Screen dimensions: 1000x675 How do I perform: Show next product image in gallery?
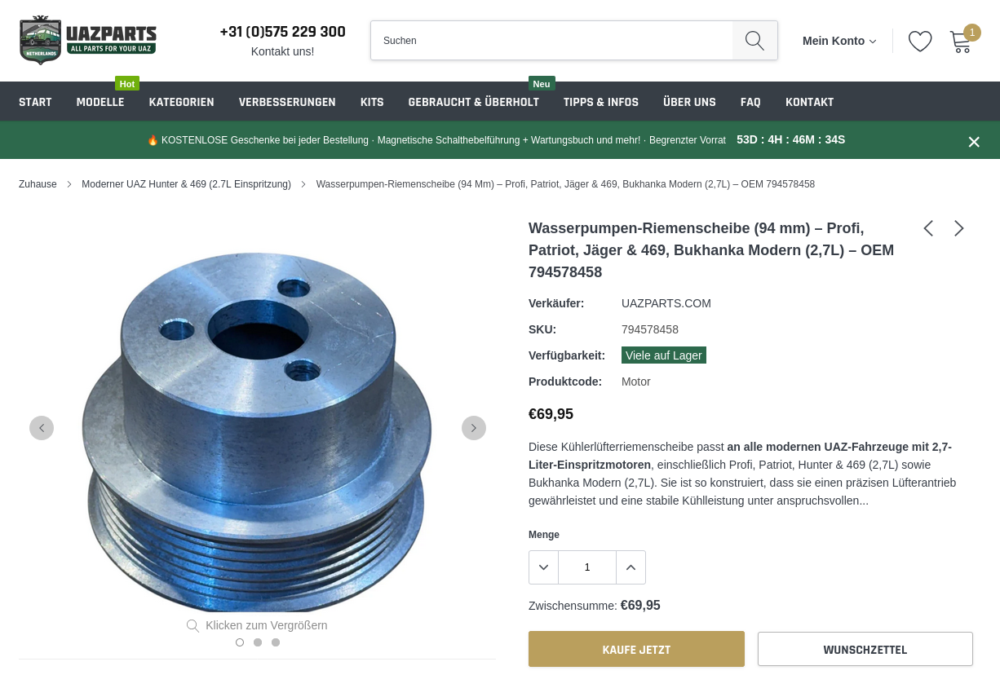point(474,428)
